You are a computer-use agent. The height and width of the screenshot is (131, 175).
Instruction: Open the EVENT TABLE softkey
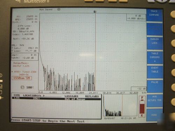pos(155,72)
